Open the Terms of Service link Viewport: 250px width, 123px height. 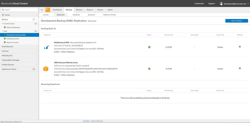[97, 121]
